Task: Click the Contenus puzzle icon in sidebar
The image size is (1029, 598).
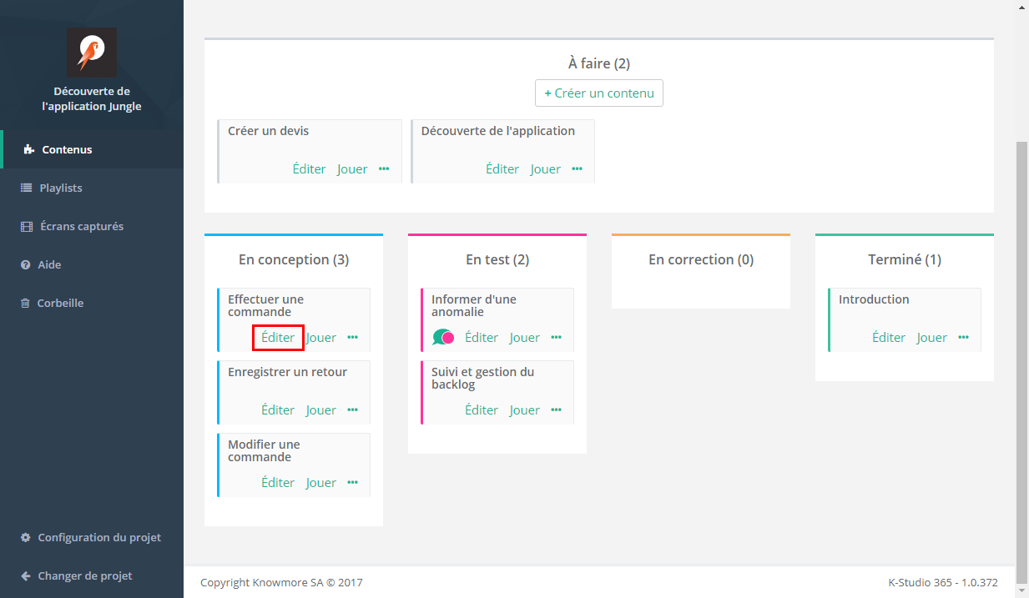Action: [28, 150]
